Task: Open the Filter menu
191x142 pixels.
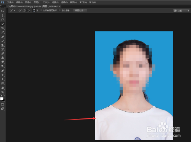Action: pyautogui.click(x=64, y=2)
